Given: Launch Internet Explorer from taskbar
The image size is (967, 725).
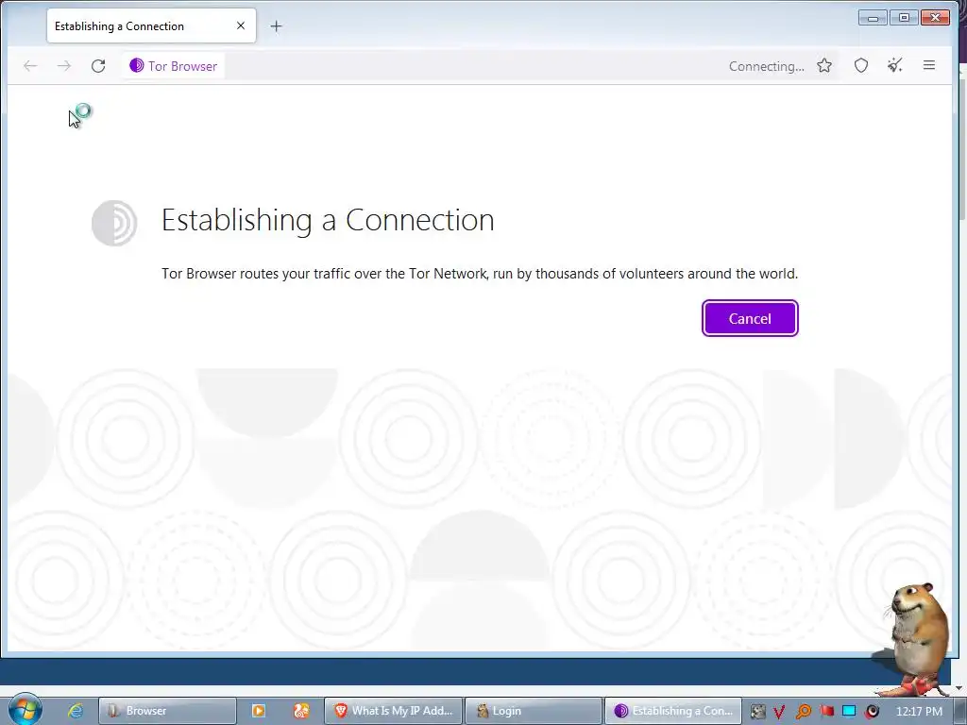Looking at the screenshot, I should (76, 711).
